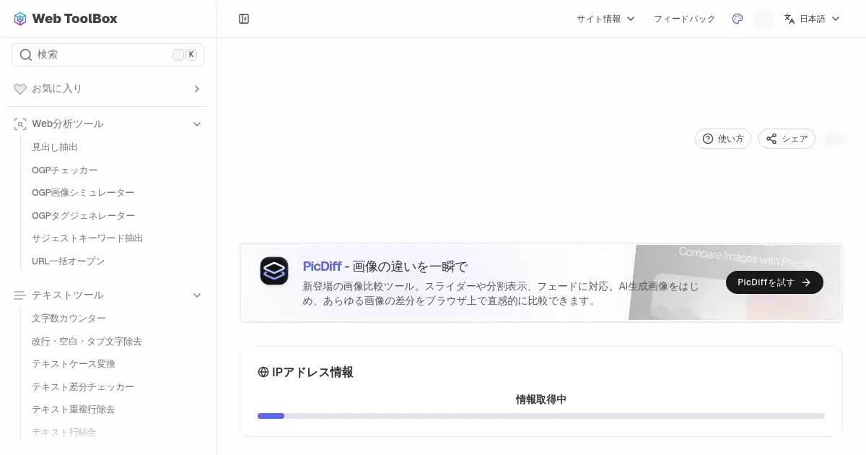Click the Web ToolBox logo icon
This screenshot has width=866, height=455.
(x=20, y=19)
